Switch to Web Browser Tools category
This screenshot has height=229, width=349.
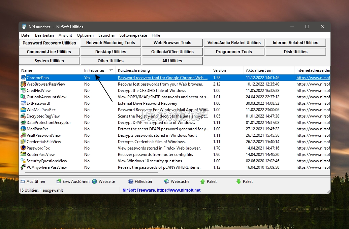(x=172, y=43)
